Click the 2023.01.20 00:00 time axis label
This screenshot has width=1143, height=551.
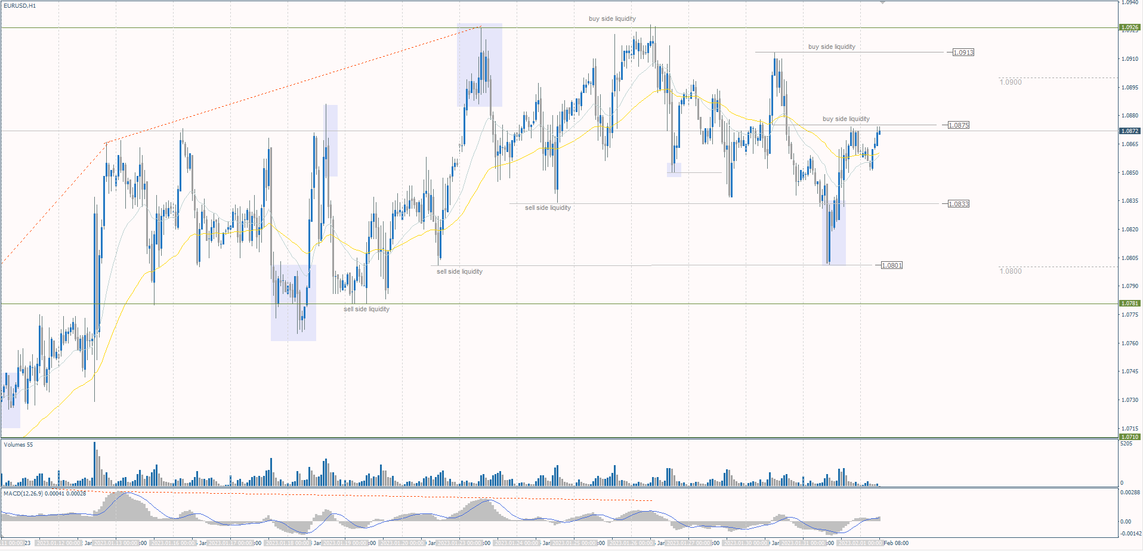click(402, 543)
